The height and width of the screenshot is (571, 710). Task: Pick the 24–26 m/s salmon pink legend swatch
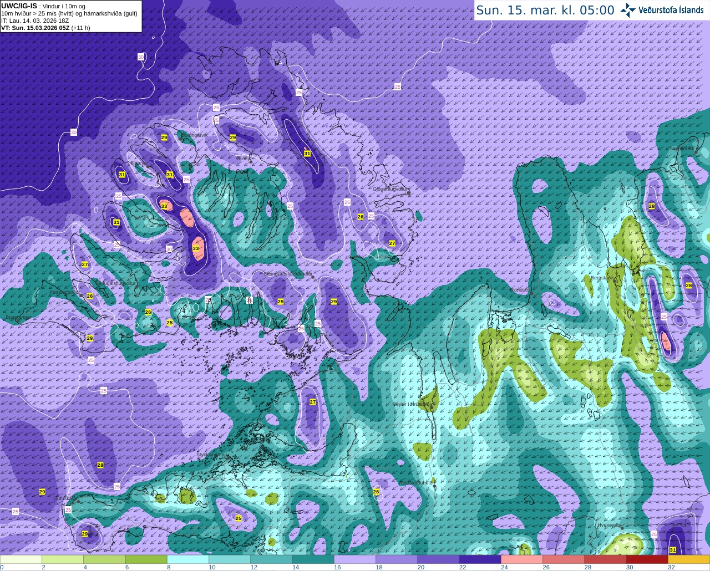tap(521, 559)
